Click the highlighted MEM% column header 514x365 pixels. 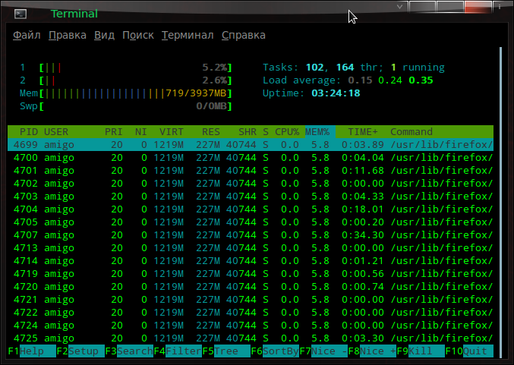[320, 132]
